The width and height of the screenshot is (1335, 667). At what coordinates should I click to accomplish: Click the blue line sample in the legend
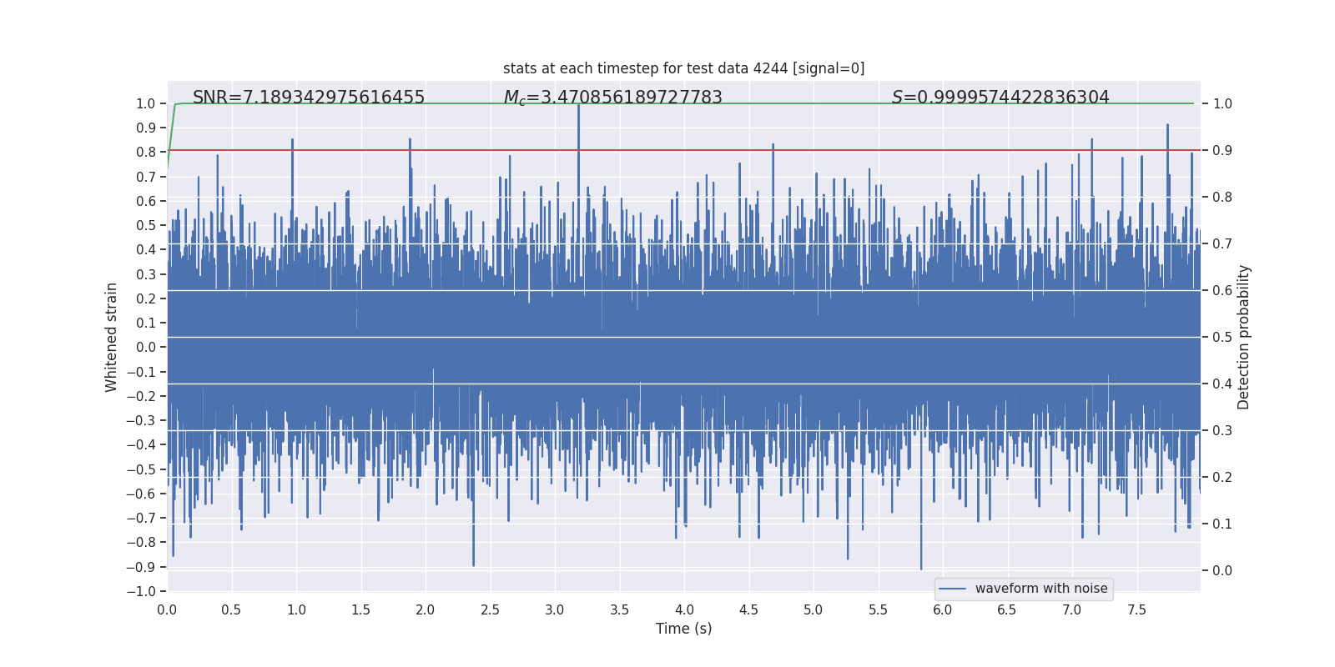[x=953, y=589]
